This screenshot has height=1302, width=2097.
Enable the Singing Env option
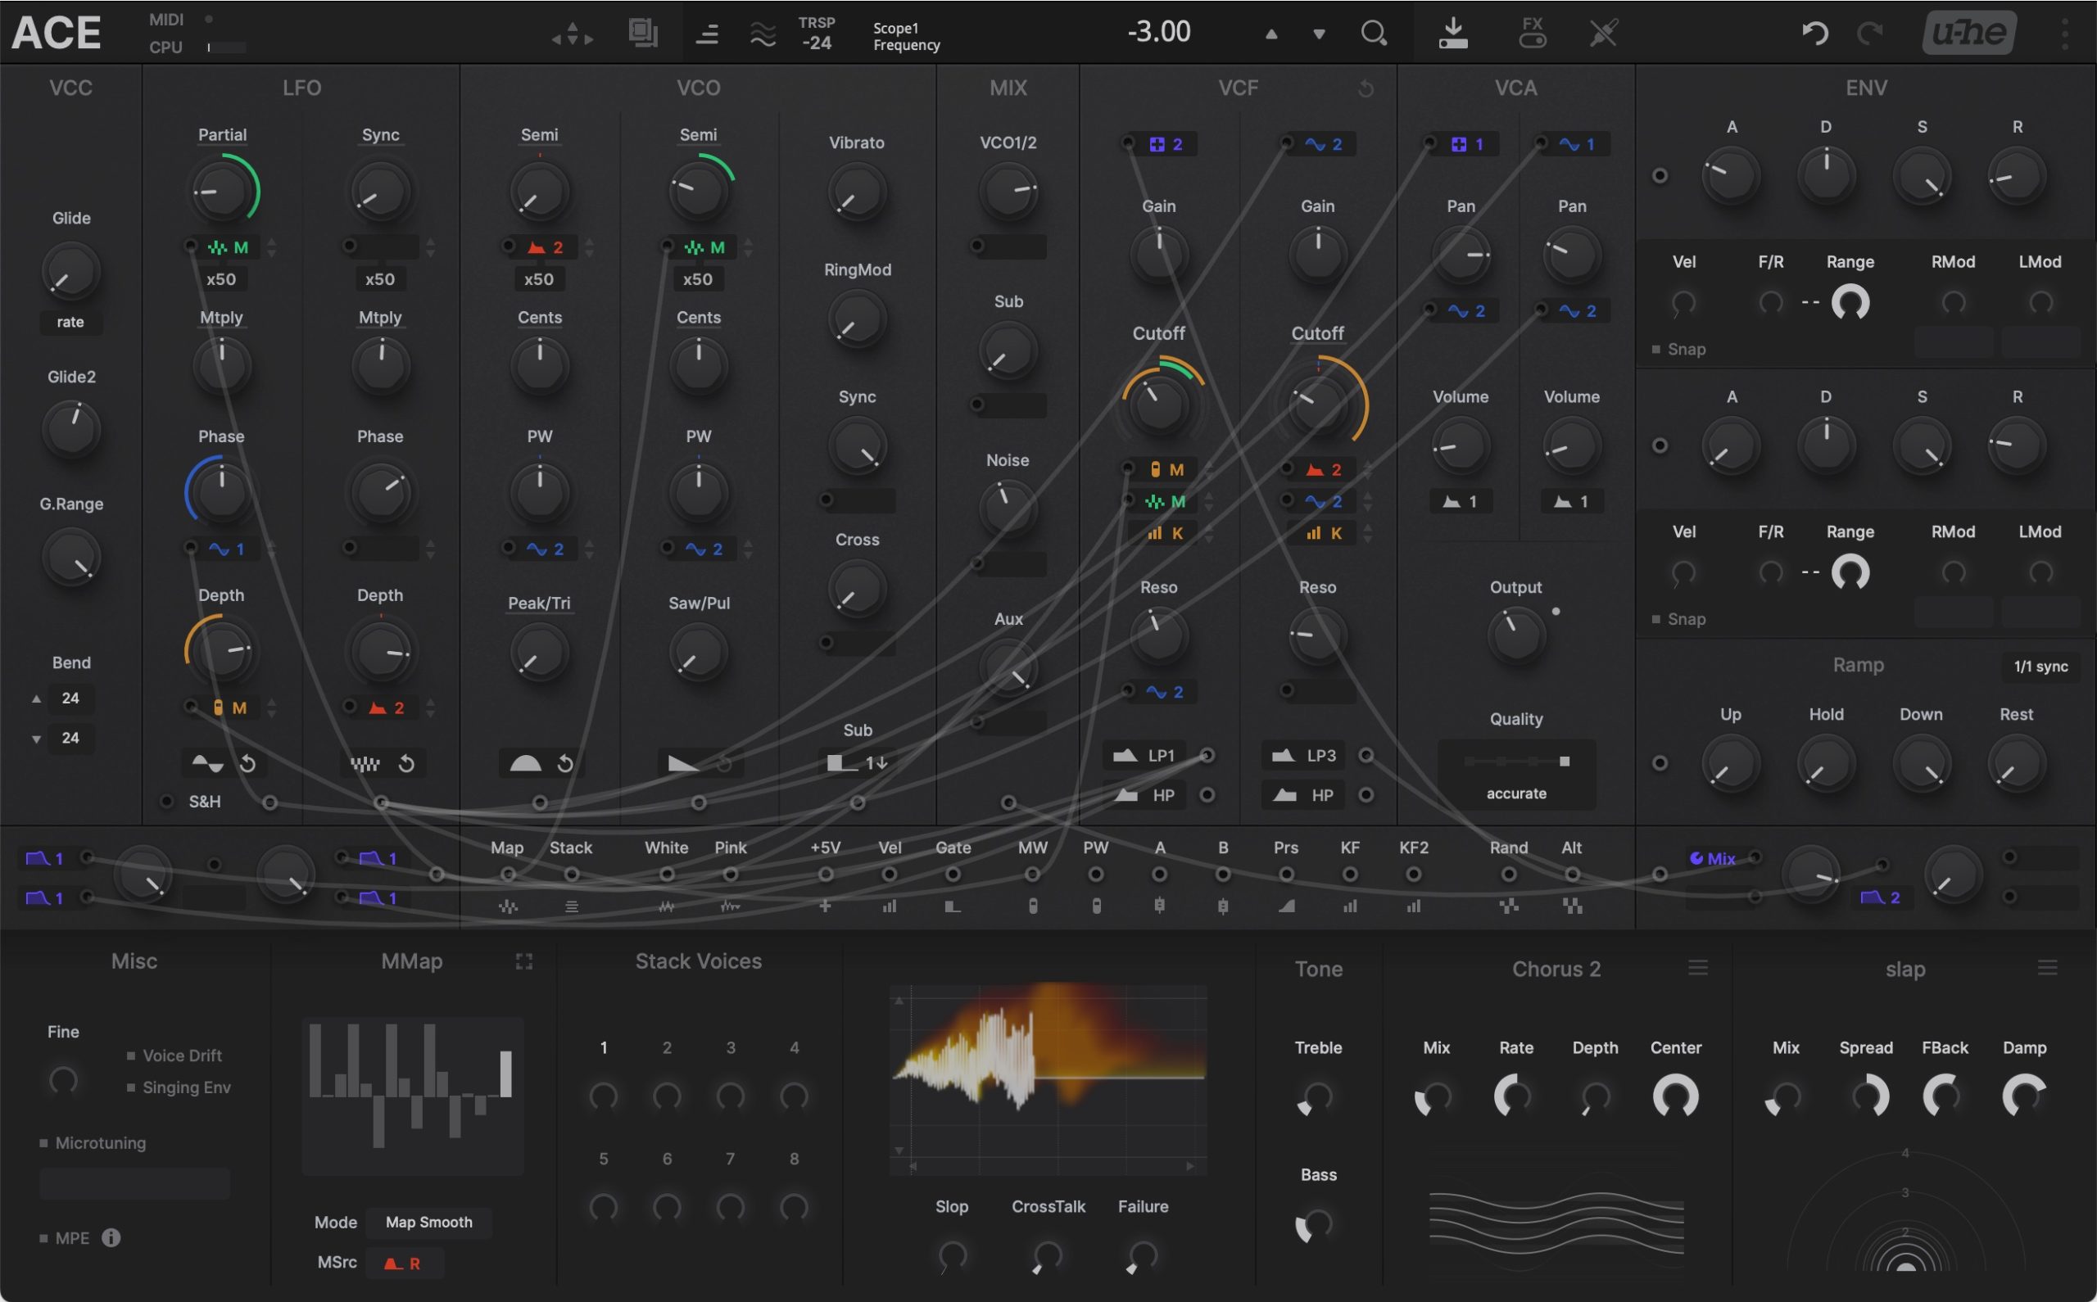click(179, 1087)
